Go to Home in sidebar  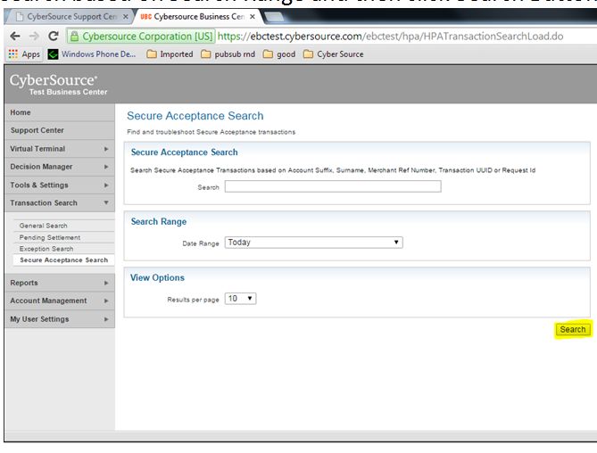(60, 112)
